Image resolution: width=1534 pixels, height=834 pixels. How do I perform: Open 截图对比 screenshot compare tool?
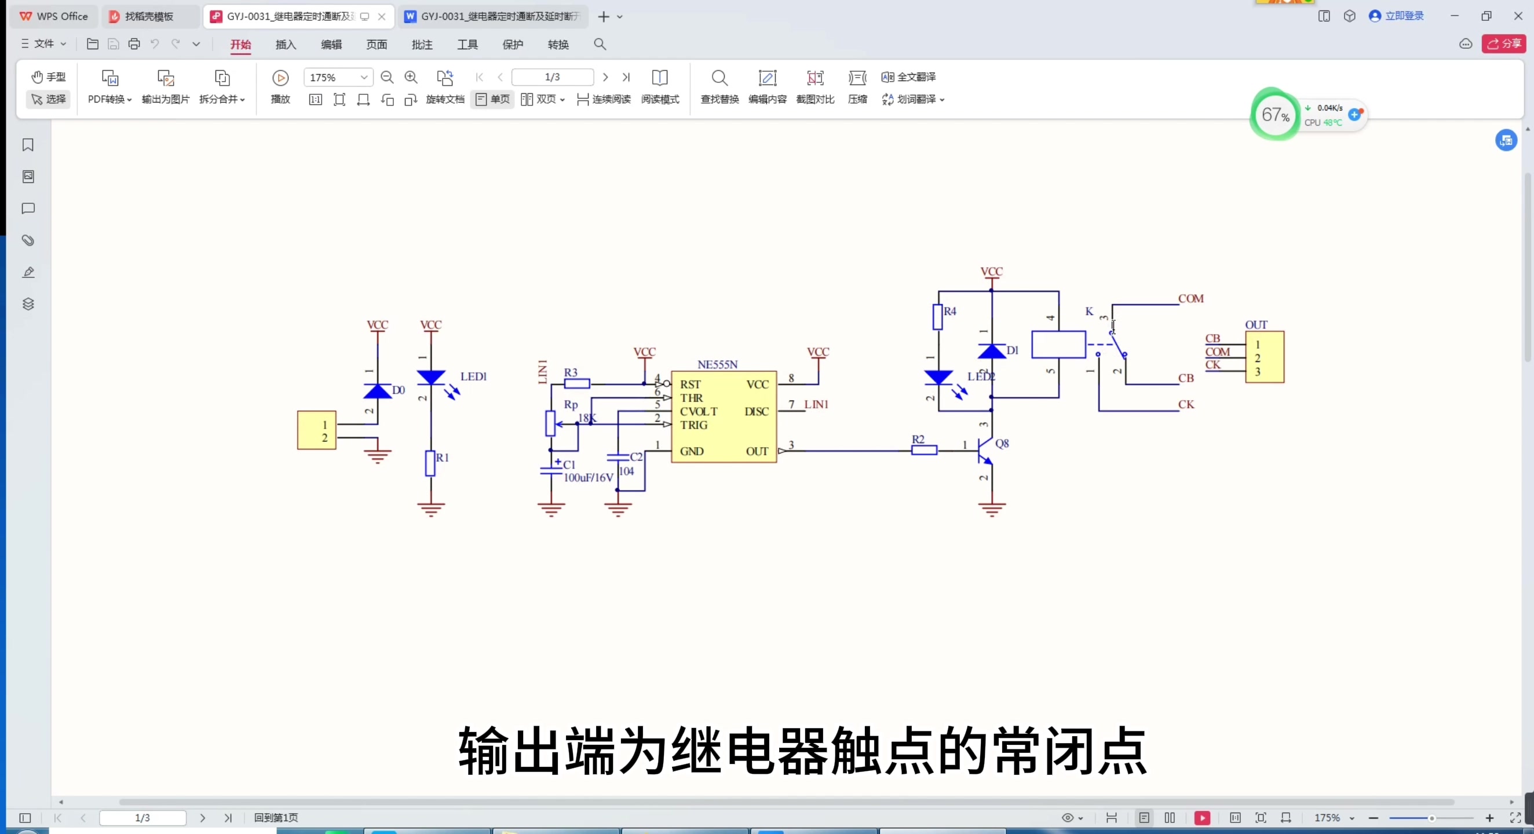tap(815, 87)
